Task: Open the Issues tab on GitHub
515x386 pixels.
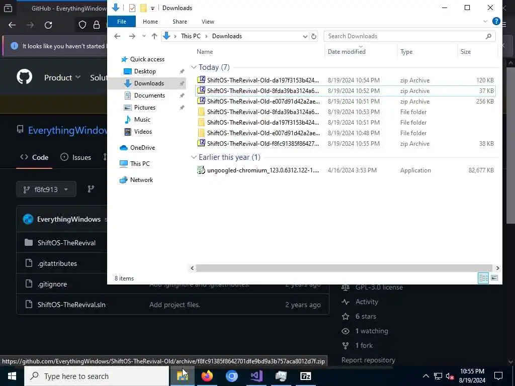Action: pyautogui.click(x=76, y=157)
